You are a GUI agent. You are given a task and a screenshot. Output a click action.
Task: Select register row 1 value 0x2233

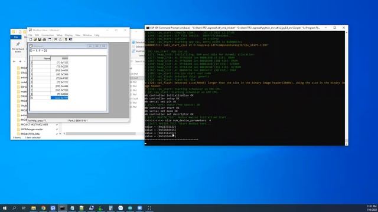(59, 67)
